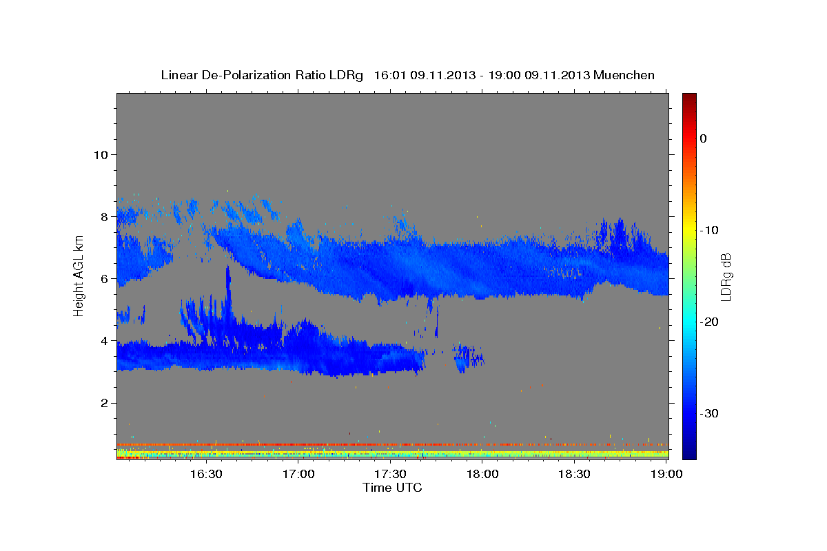Click the 17:00 time tick label
The image size is (827, 551).
coord(298,475)
